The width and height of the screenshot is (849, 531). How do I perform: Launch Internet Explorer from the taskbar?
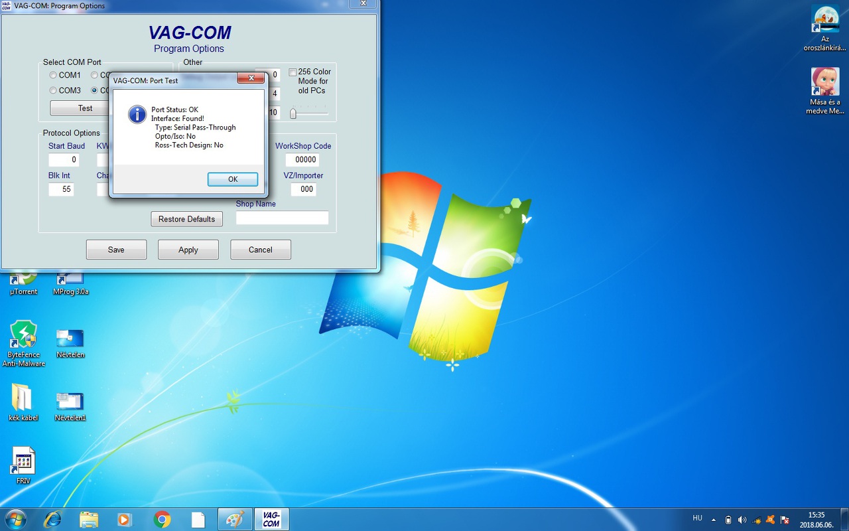(x=52, y=519)
